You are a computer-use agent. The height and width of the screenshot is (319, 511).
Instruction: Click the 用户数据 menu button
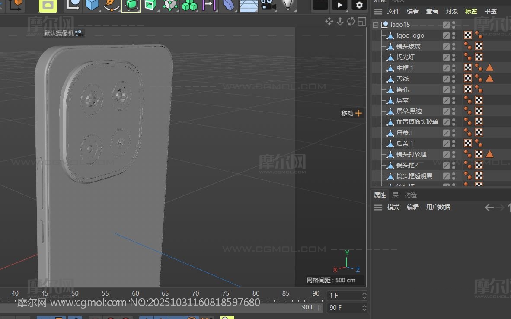438,207
